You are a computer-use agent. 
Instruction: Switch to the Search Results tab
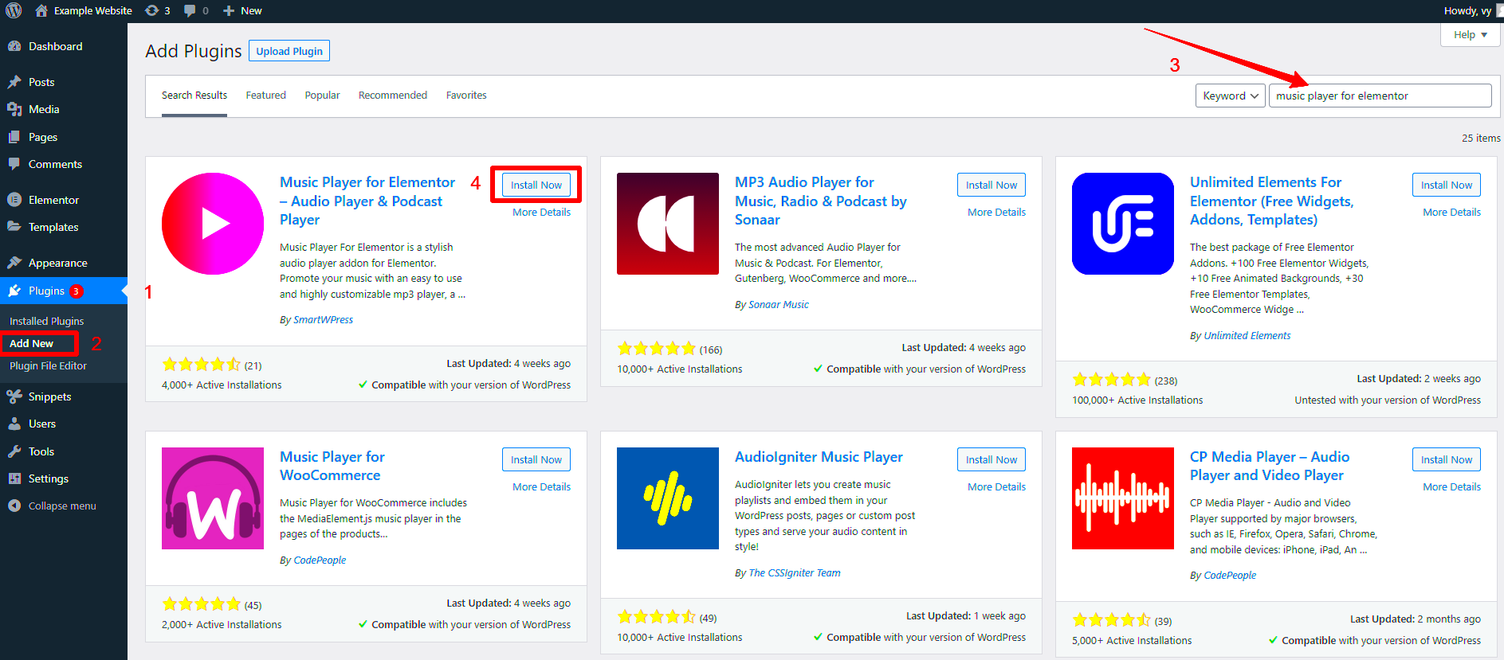point(194,96)
